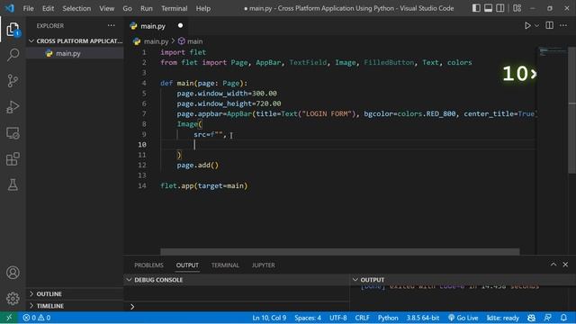Click the debug console input prompt
This screenshot has height=324, width=576.
[x=237, y=306]
